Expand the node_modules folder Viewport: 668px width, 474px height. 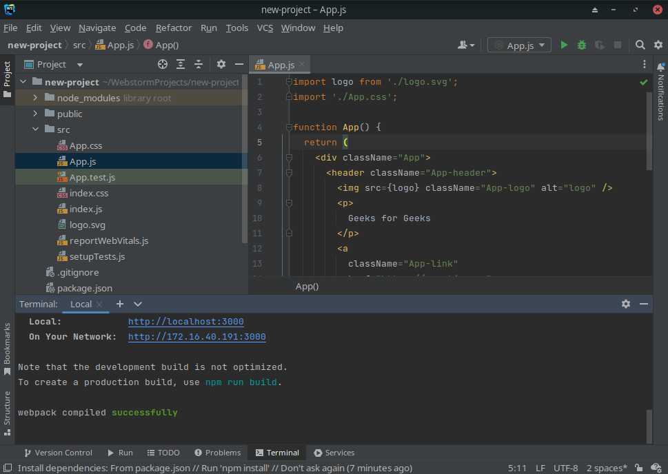point(35,98)
